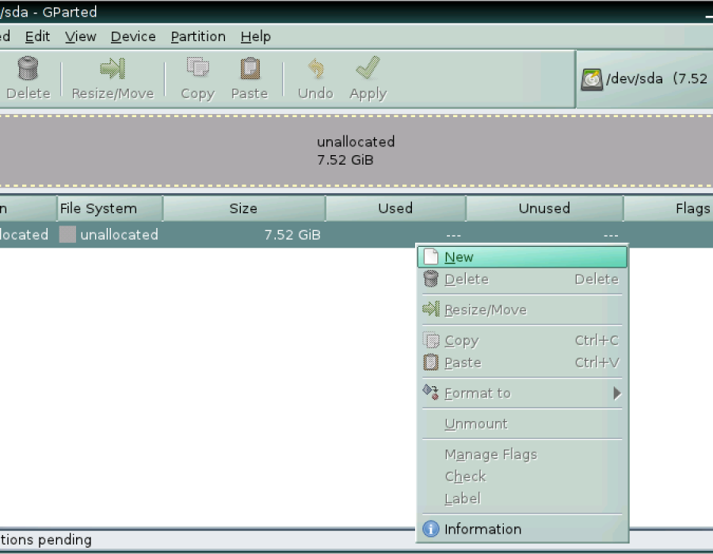Open the View menu
The image size is (713, 554).
pos(81,36)
